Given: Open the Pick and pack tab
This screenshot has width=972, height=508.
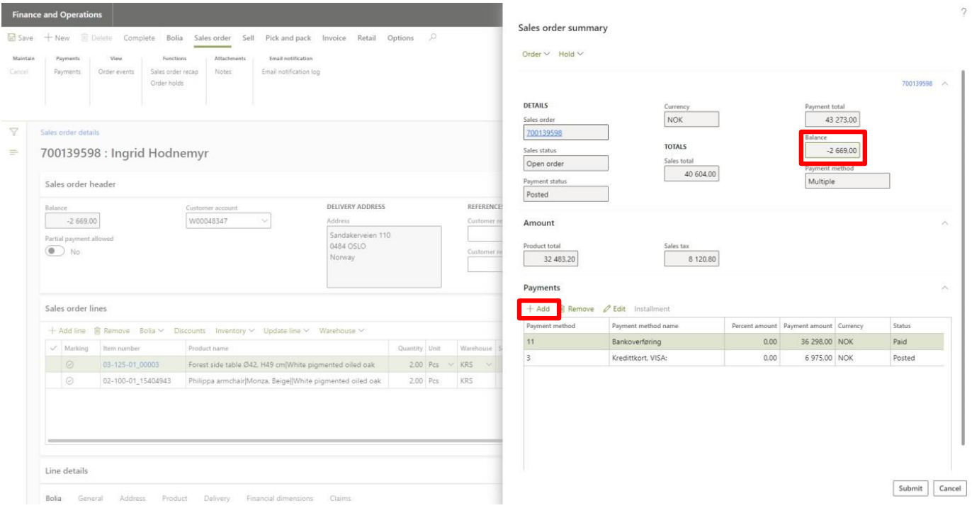Looking at the screenshot, I should [x=288, y=38].
